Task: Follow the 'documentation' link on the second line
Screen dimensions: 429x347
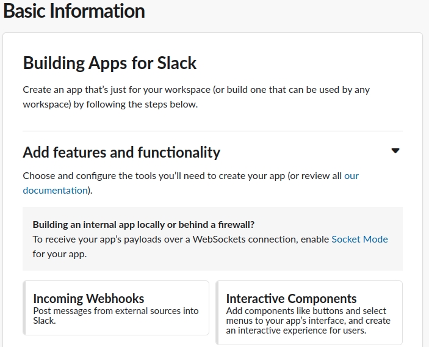Action: tap(56, 191)
